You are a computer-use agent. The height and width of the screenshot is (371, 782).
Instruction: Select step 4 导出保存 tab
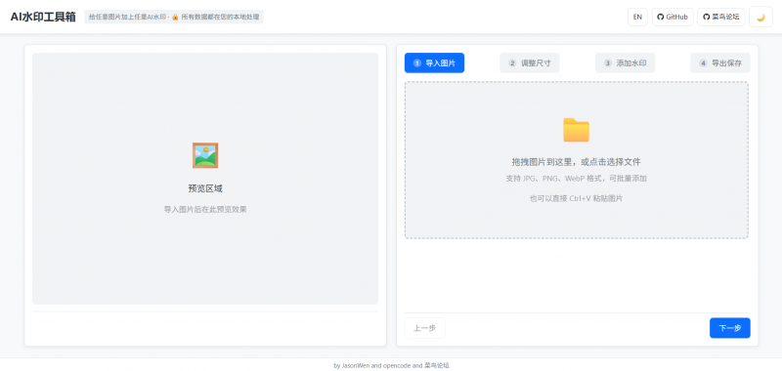click(720, 63)
